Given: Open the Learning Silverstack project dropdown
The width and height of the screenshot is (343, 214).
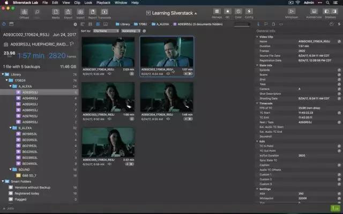Looking at the screenshot, I should [171, 13].
